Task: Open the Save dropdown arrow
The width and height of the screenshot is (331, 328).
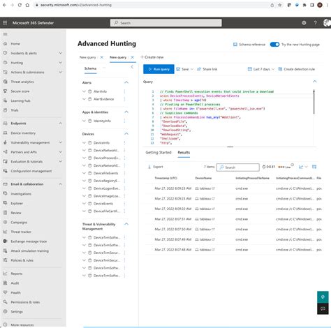Action: click(x=192, y=69)
